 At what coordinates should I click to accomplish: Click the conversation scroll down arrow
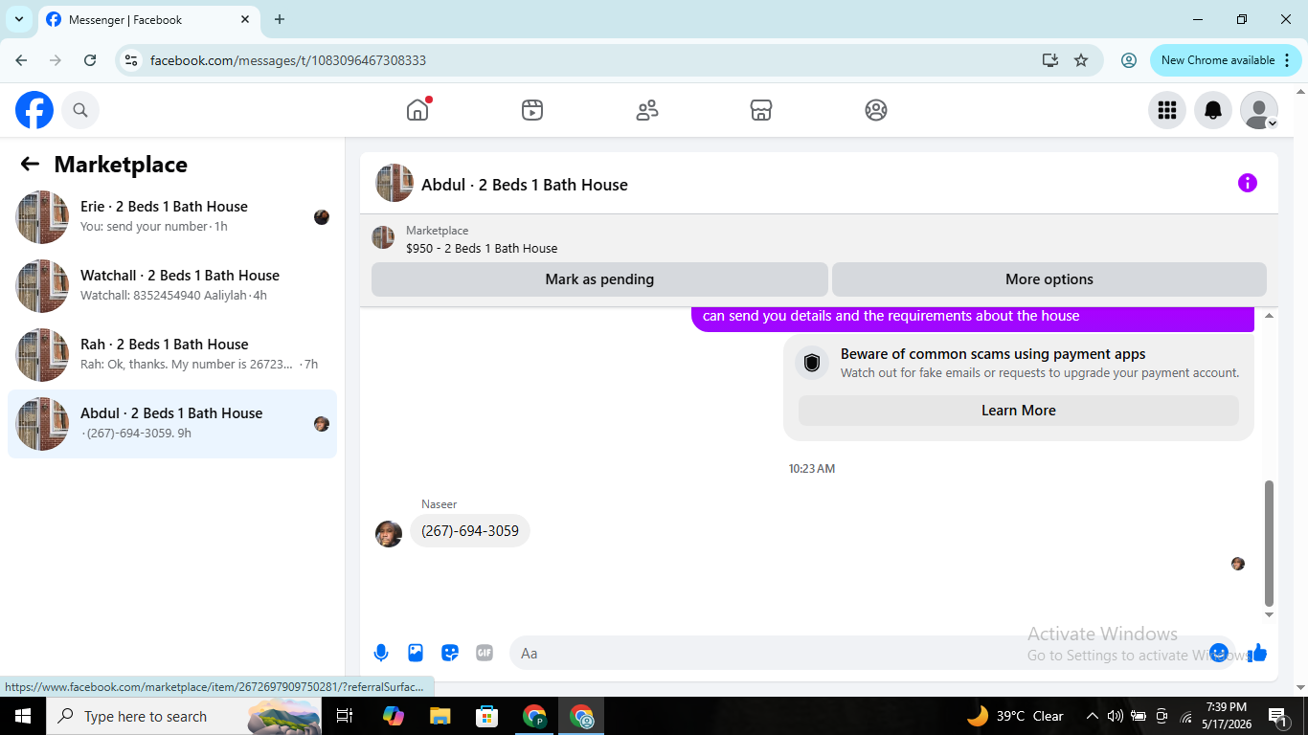point(1270,614)
